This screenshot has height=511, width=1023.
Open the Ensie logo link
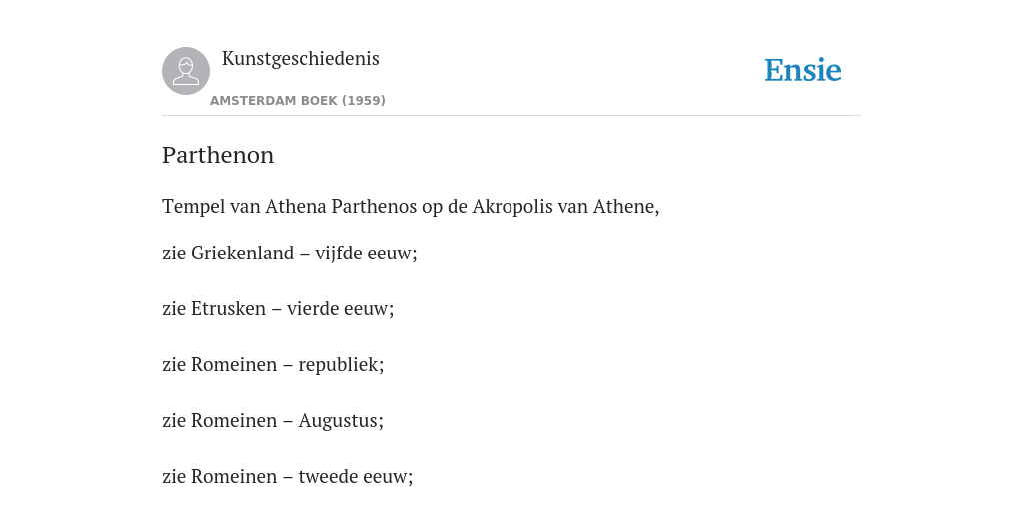tap(803, 71)
